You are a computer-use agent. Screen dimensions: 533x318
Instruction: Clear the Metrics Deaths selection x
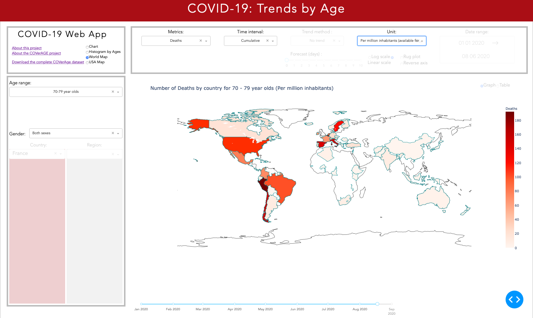(x=201, y=41)
